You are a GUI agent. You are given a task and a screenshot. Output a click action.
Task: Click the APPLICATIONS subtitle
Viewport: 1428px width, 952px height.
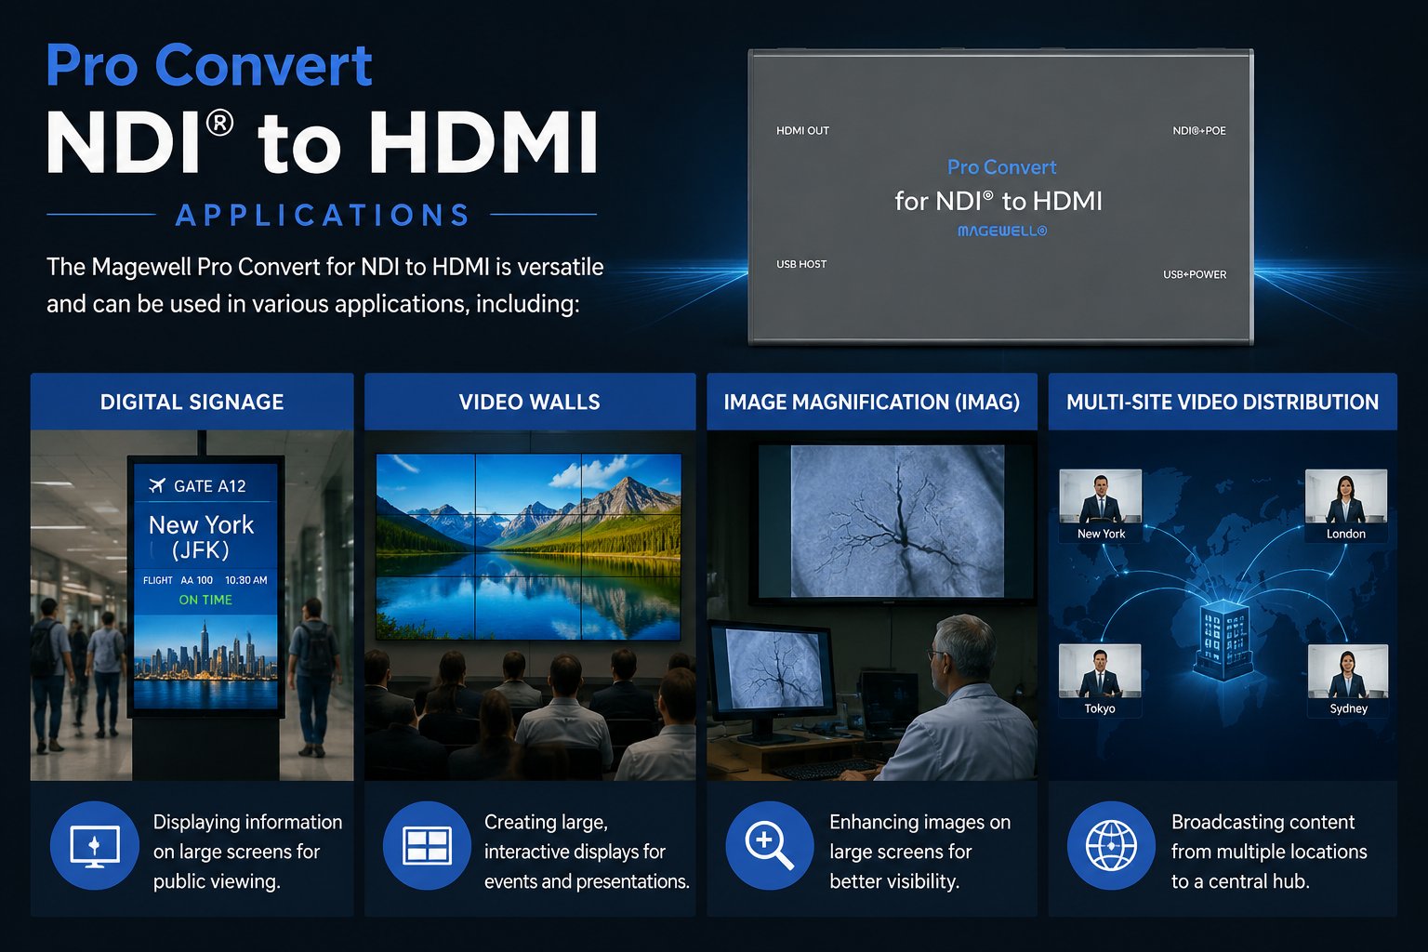(x=323, y=216)
